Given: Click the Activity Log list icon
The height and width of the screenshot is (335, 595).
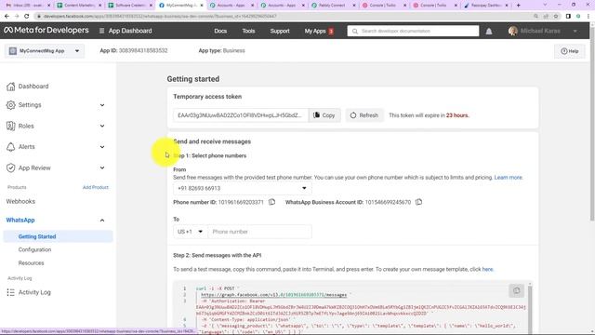Looking at the screenshot, I should tap(10, 292).
